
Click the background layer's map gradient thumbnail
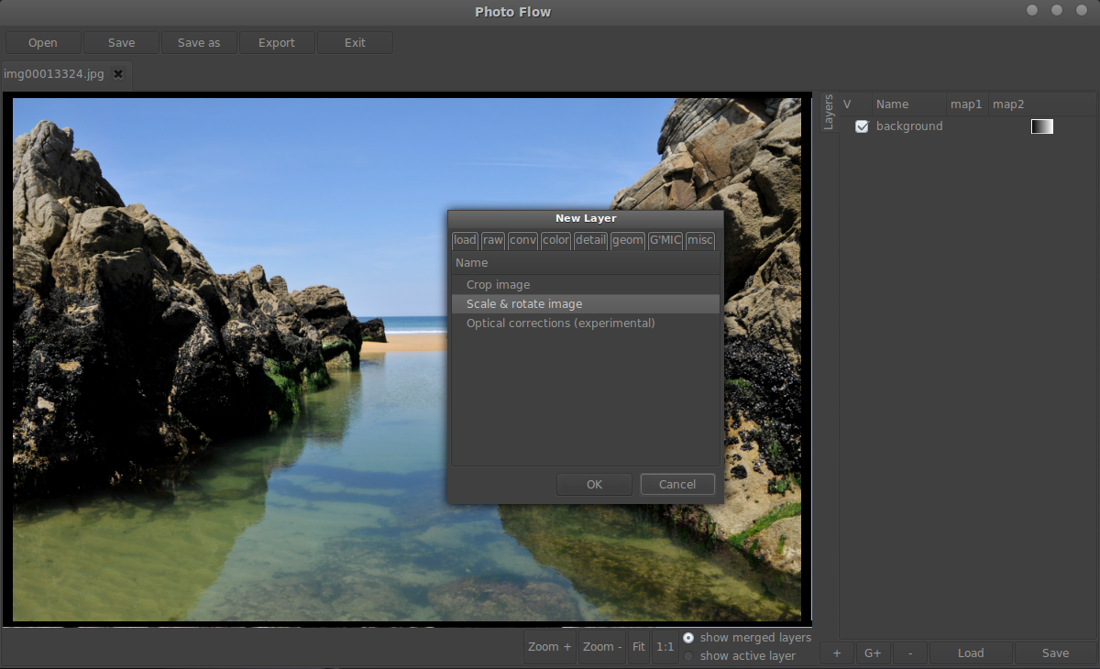pos(1041,126)
